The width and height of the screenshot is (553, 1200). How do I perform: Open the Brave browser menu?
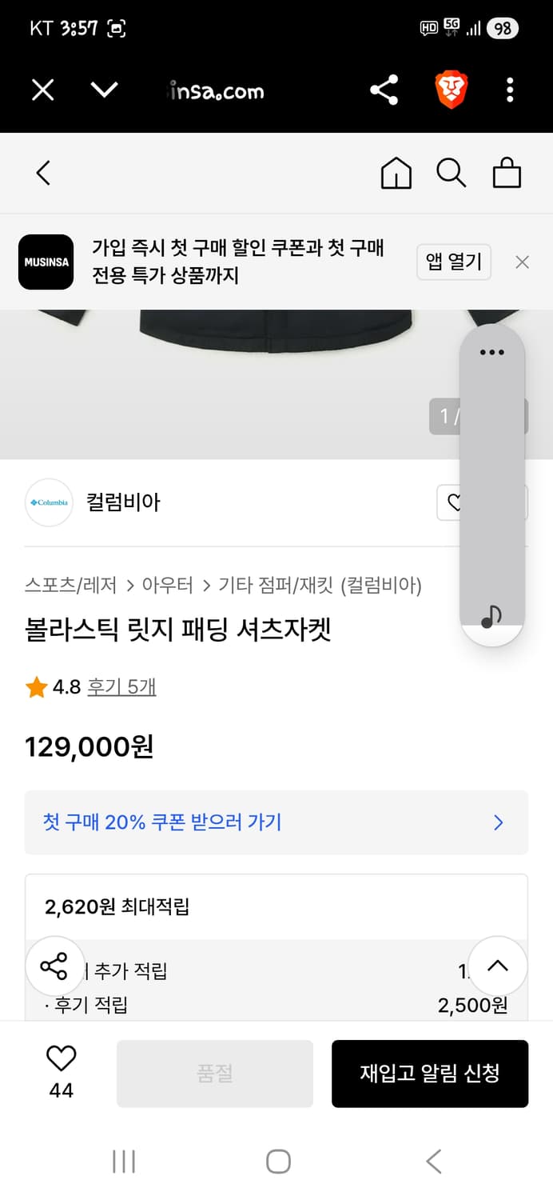509,90
